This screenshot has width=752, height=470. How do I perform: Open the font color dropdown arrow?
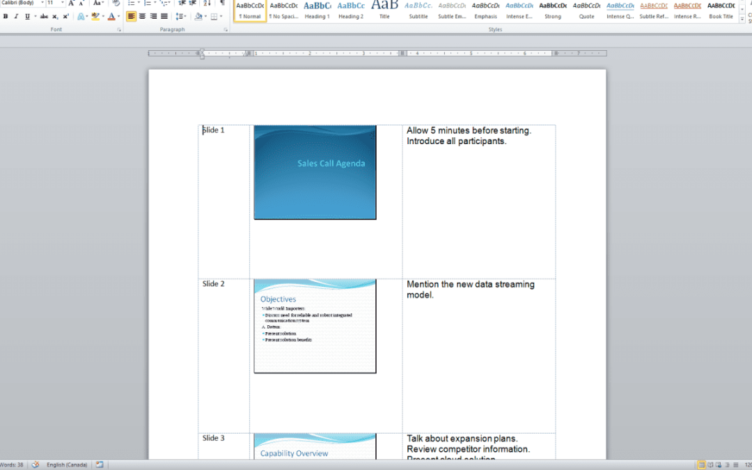(x=118, y=16)
